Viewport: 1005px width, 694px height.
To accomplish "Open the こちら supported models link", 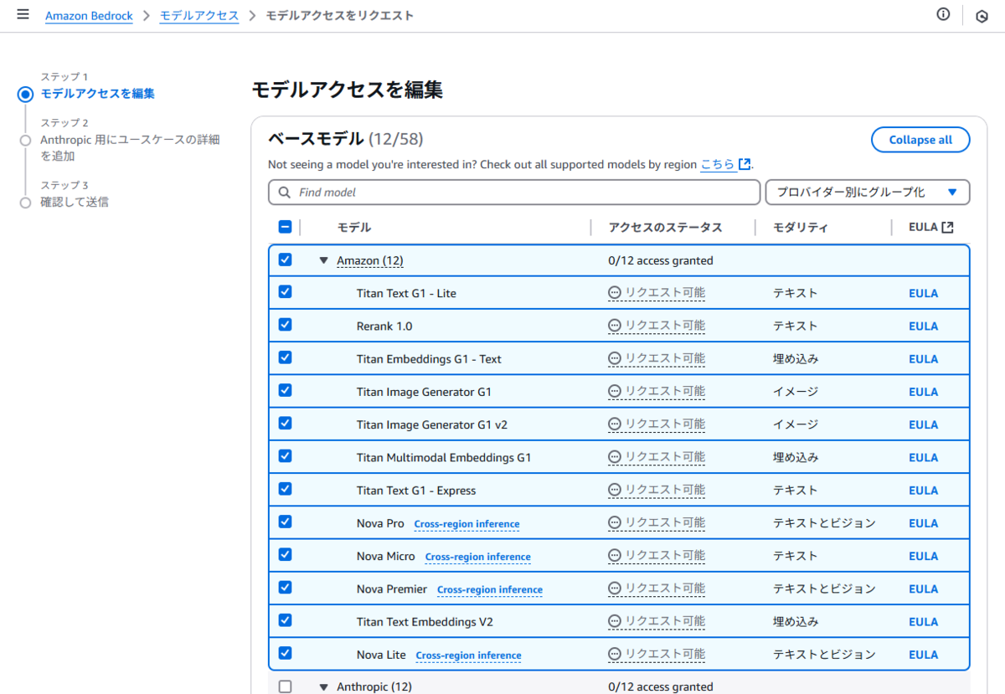I will pyautogui.click(x=718, y=164).
